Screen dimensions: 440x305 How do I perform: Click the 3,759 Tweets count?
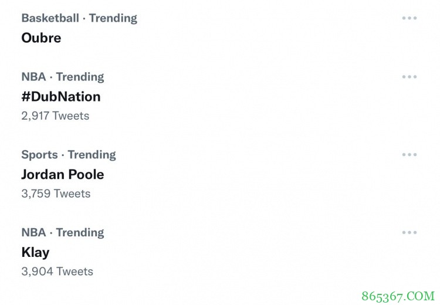(x=56, y=194)
